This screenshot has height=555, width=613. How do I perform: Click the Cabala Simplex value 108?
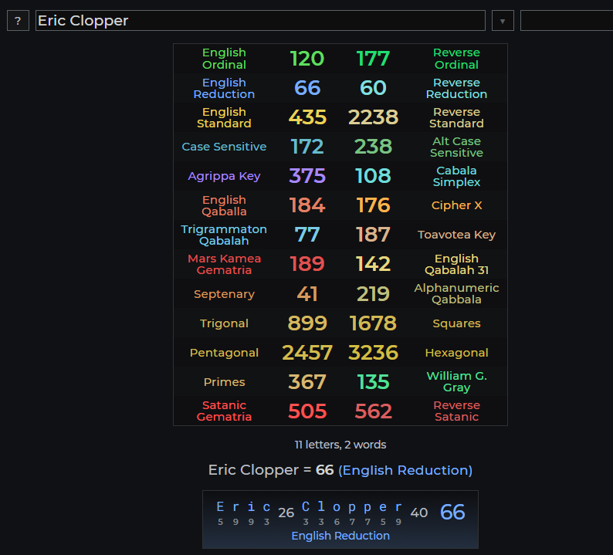373,176
